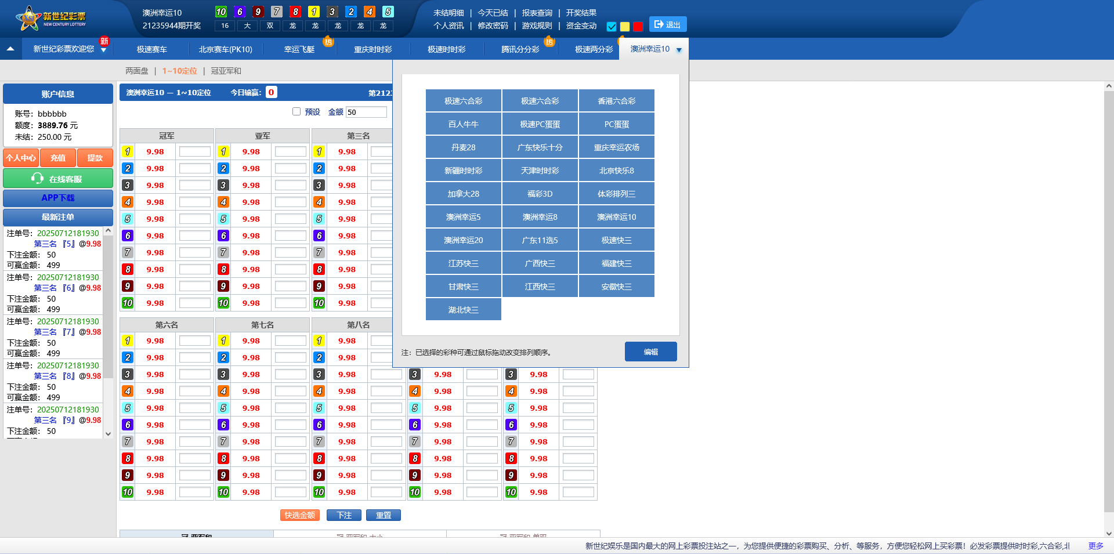Click number 10 ball in draw results
The image size is (1114, 554).
(x=221, y=12)
